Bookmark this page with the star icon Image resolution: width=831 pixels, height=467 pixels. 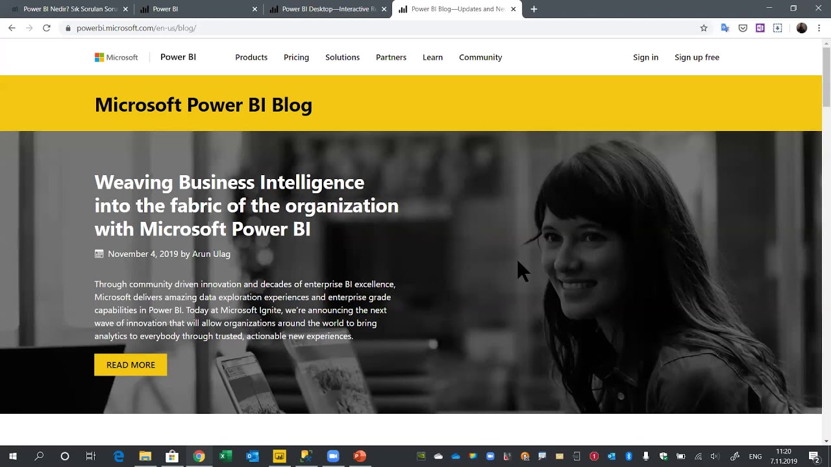coord(704,28)
